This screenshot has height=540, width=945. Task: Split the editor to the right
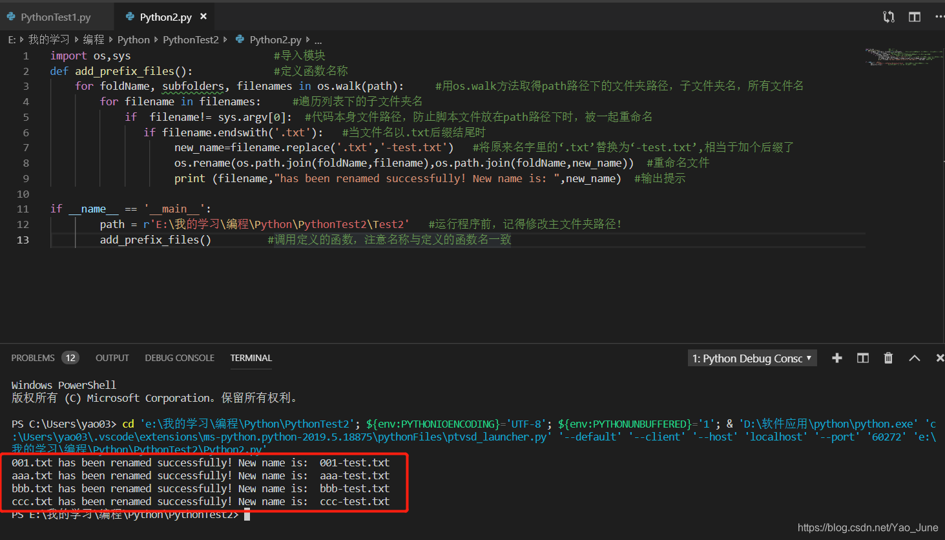tap(915, 17)
